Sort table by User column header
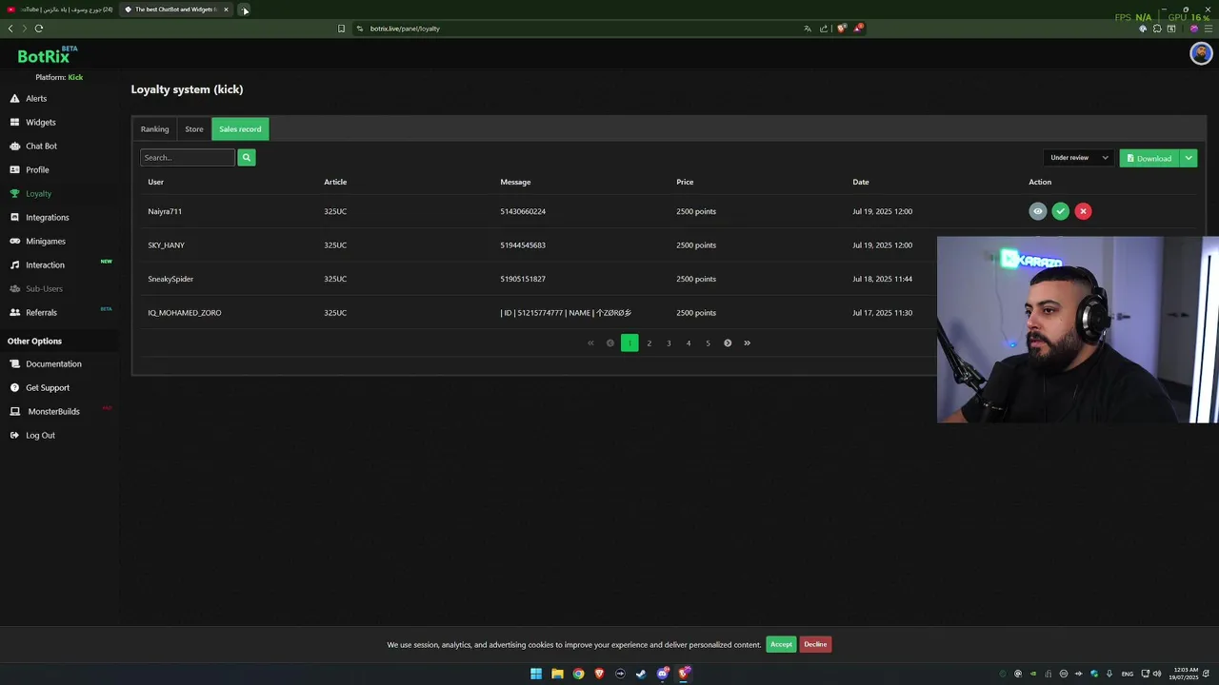 pyautogui.click(x=155, y=182)
